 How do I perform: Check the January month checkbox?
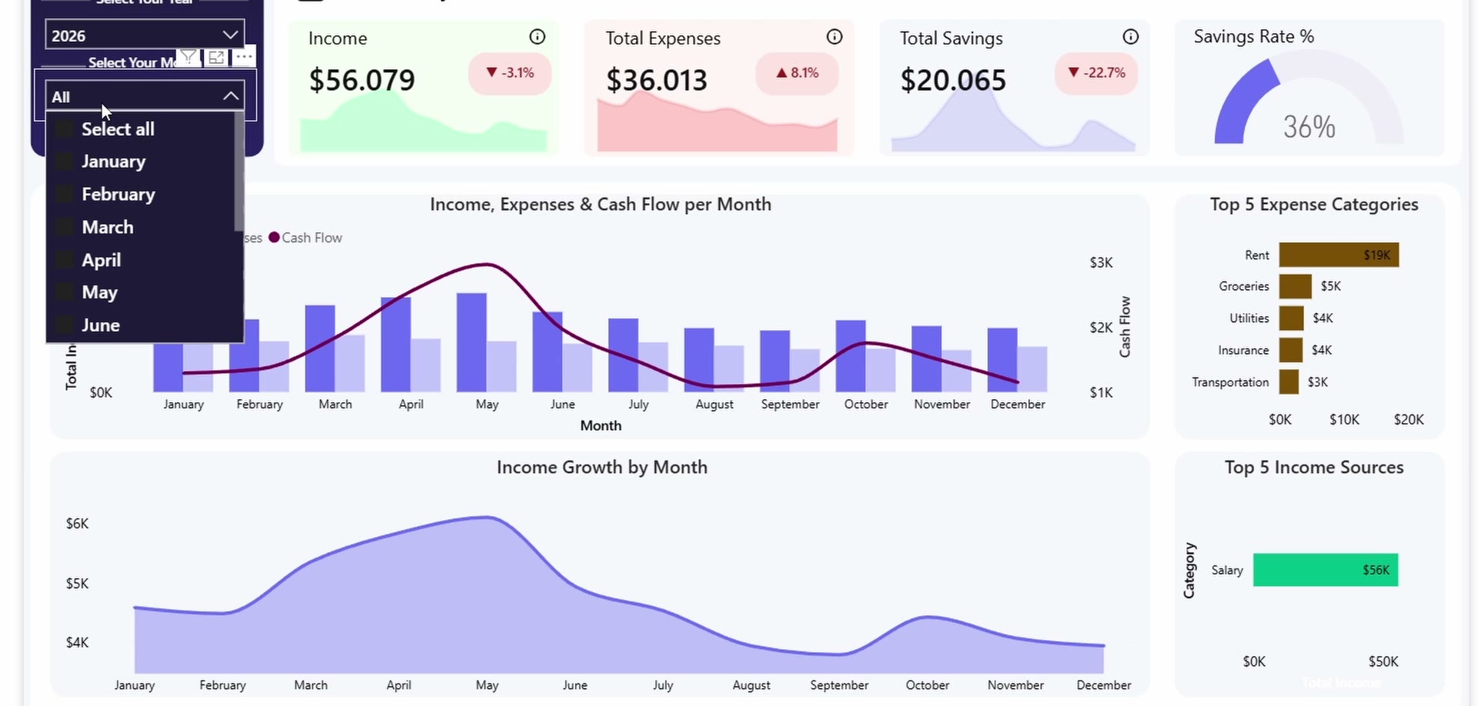tap(65, 162)
